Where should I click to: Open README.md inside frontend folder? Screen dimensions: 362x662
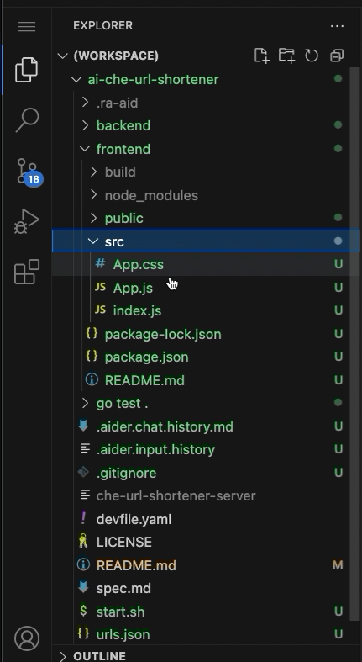click(144, 380)
